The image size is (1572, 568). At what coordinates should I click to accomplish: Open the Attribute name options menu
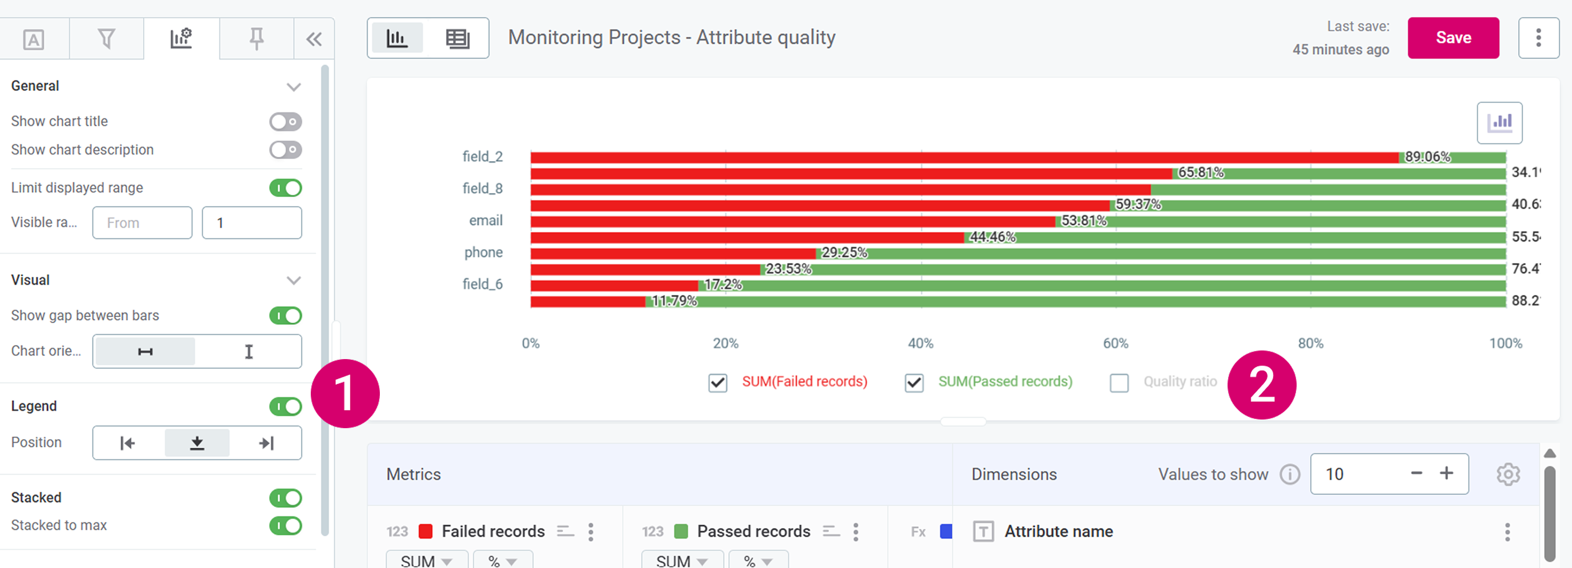pyautogui.click(x=1507, y=531)
